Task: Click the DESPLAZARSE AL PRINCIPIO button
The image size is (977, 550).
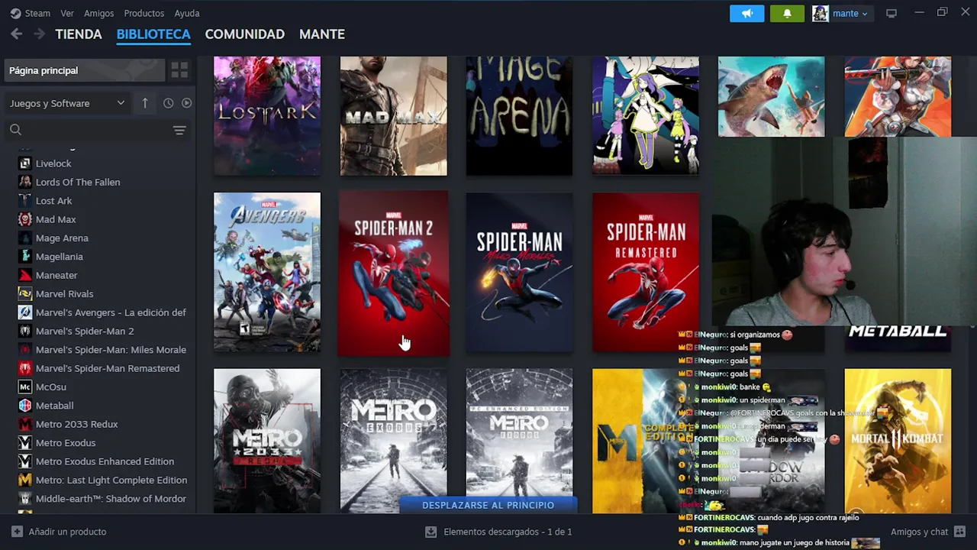Action: coord(488,505)
